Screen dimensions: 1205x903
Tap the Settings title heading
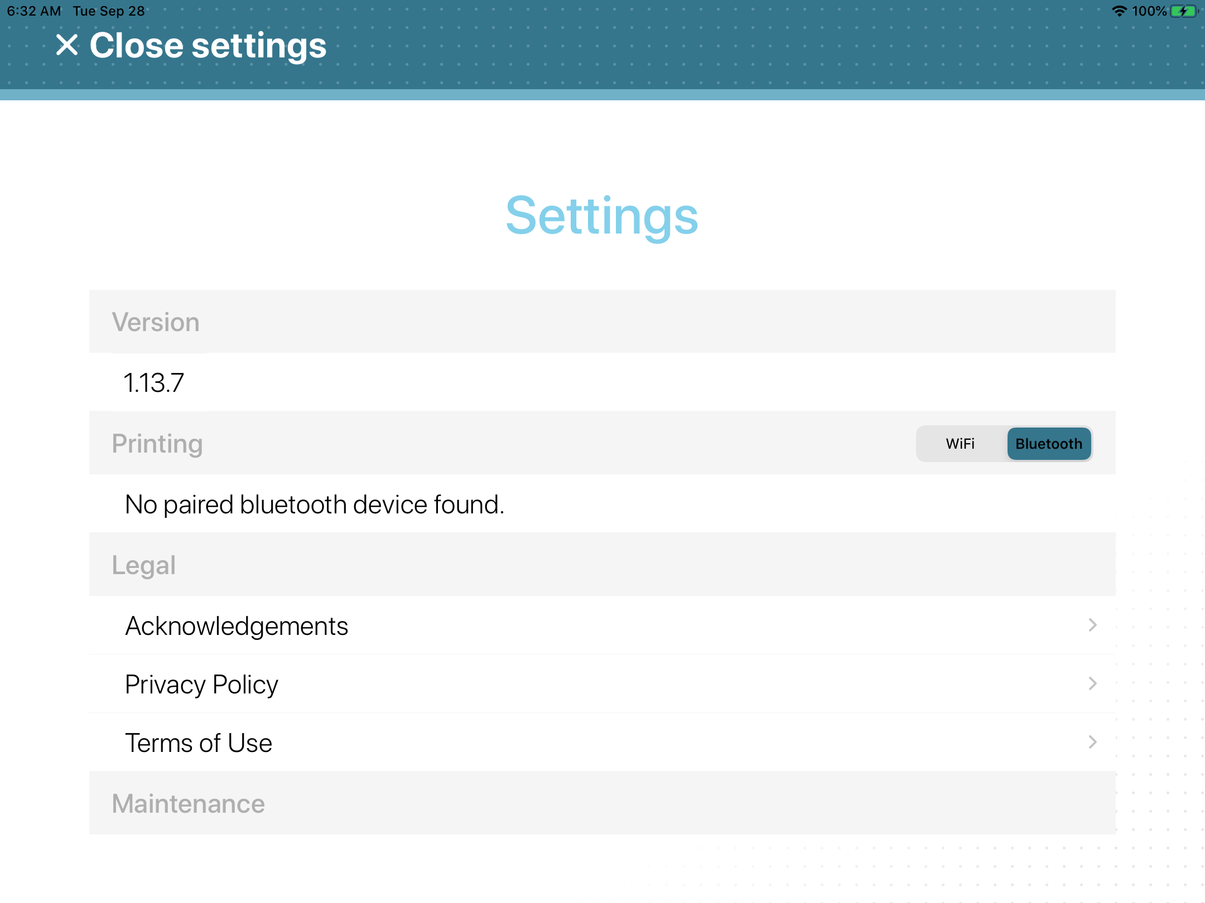[x=602, y=217]
